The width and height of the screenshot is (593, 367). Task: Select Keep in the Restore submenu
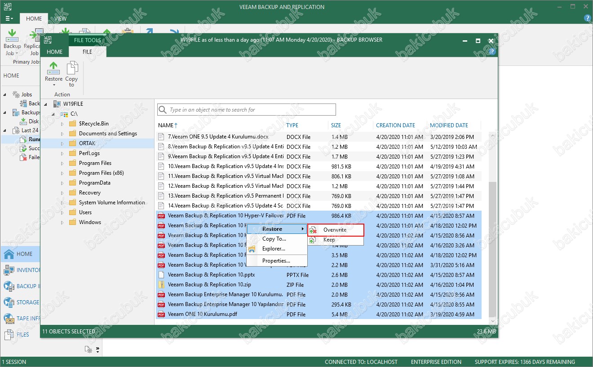click(x=336, y=240)
